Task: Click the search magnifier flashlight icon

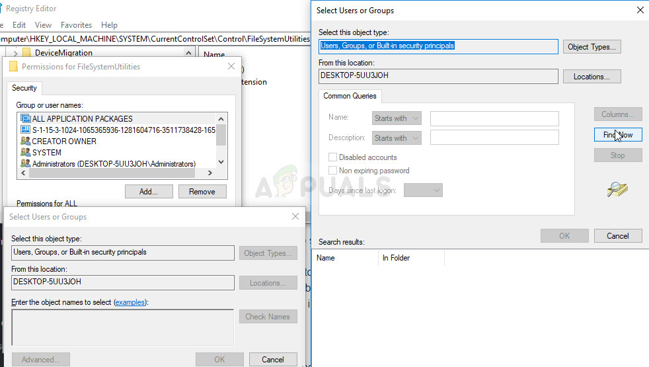Action: (617, 189)
